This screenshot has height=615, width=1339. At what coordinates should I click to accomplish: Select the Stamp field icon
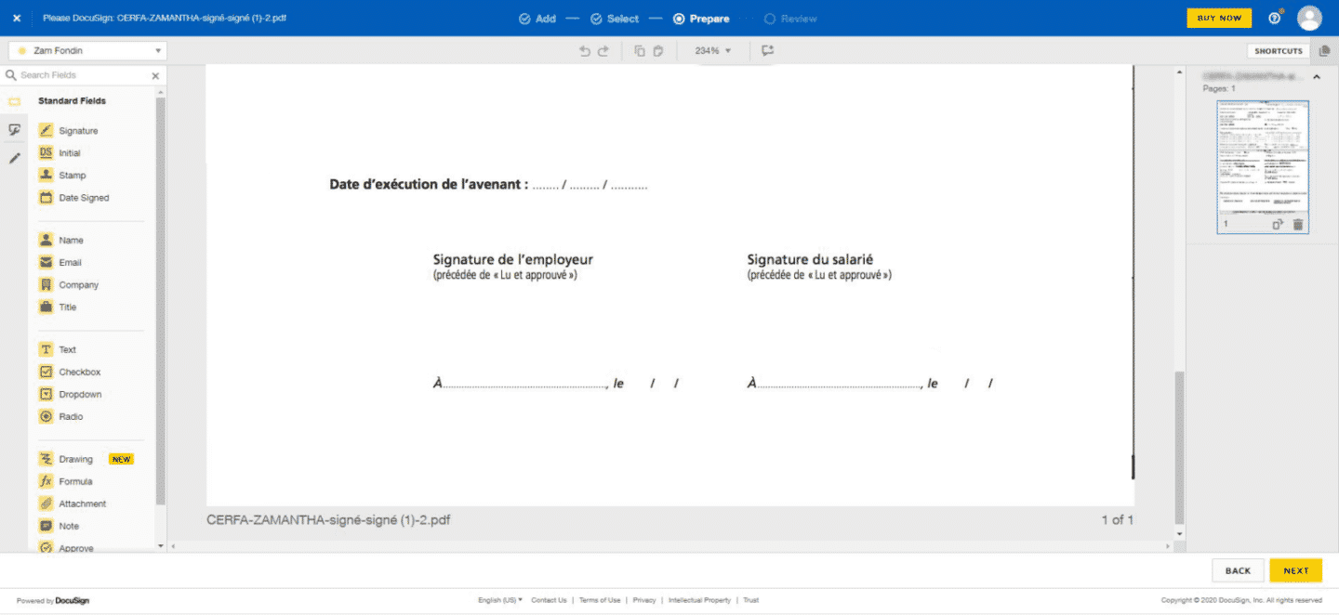click(x=46, y=176)
